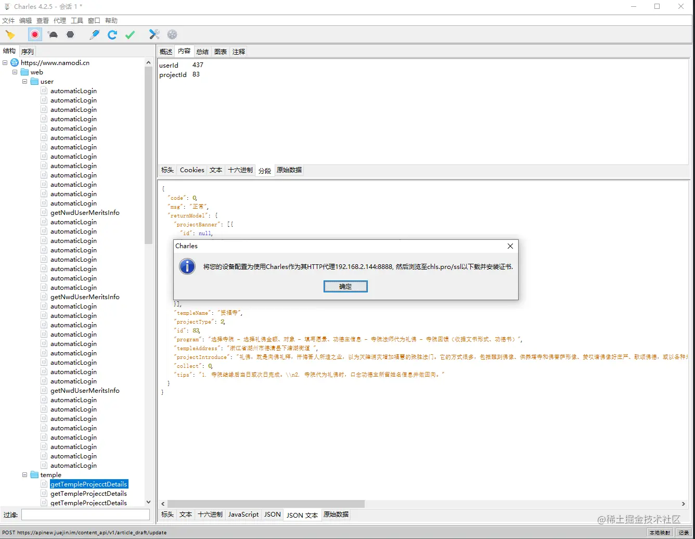The image size is (695, 539).
Task: Switch to the 序列 tab
Action: 28,52
